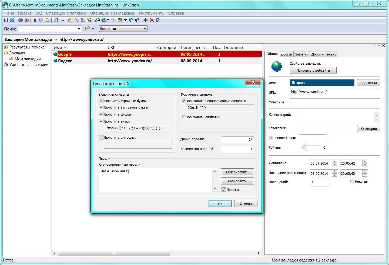This screenshot has width=389, height=265.
Task: Toggle the Включить цифры checkbox
Action: point(101,114)
